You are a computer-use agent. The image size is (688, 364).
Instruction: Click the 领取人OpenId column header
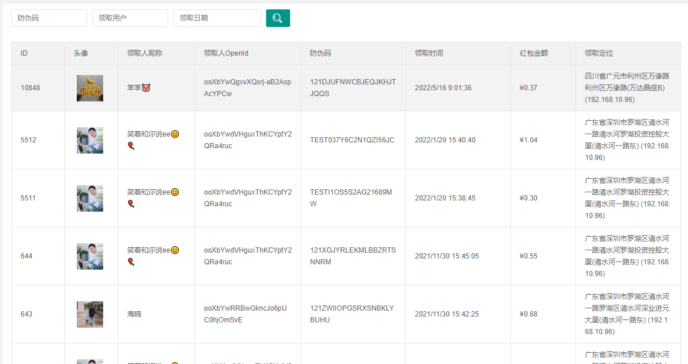[226, 53]
